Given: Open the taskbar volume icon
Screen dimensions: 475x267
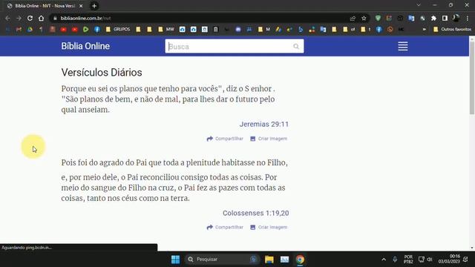Looking at the screenshot, I should tap(430, 260).
